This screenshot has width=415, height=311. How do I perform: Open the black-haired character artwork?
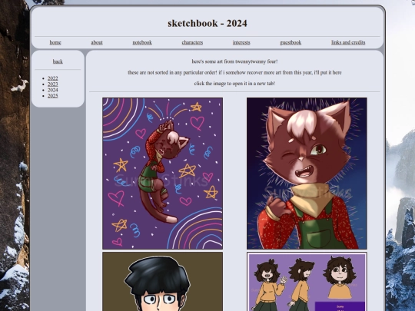[x=162, y=281]
